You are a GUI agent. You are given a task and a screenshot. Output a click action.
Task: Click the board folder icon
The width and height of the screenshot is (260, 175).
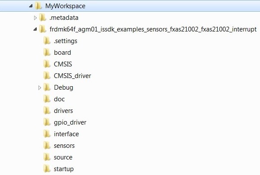click(47, 53)
